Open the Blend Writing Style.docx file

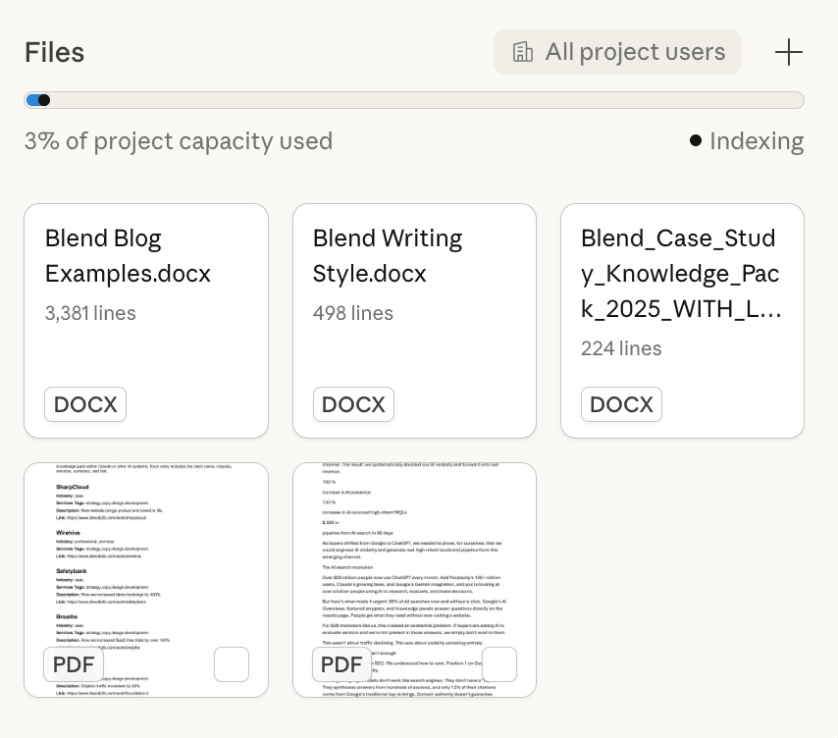pyautogui.click(x=414, y=294)
